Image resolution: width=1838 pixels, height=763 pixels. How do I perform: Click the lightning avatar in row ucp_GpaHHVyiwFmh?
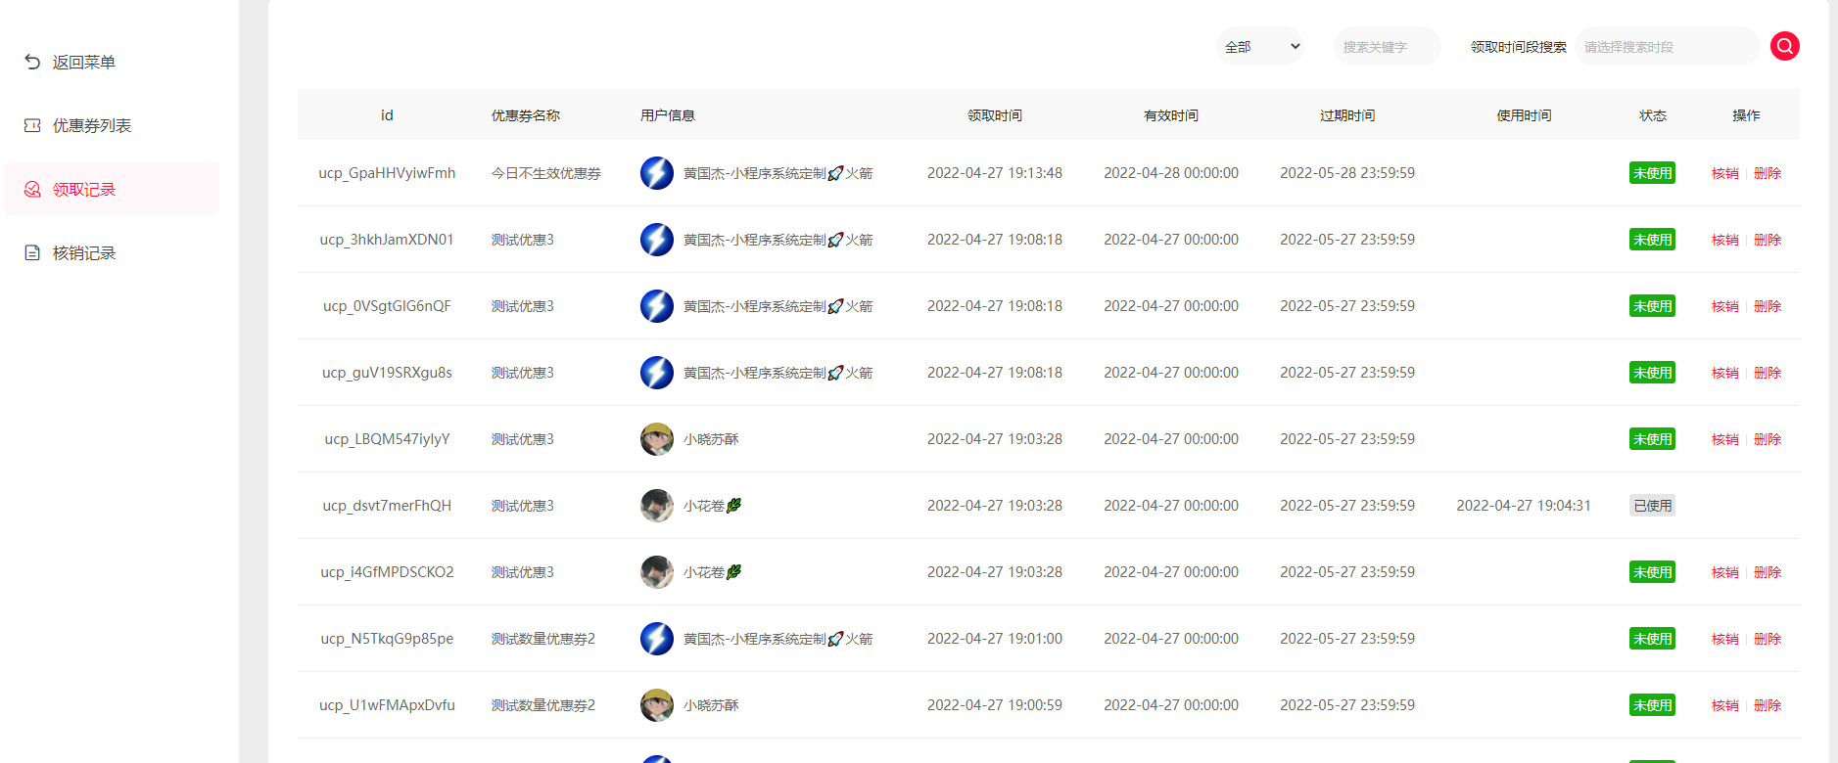pyautogui.click(x=656, y=173)
